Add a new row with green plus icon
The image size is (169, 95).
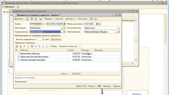click(17, 46)
